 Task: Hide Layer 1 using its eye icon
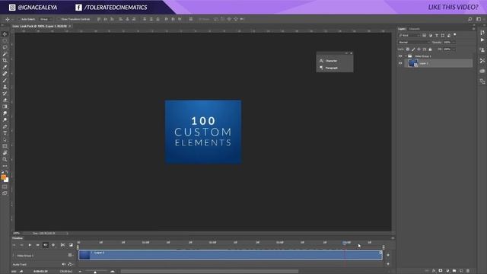[400, 63]
